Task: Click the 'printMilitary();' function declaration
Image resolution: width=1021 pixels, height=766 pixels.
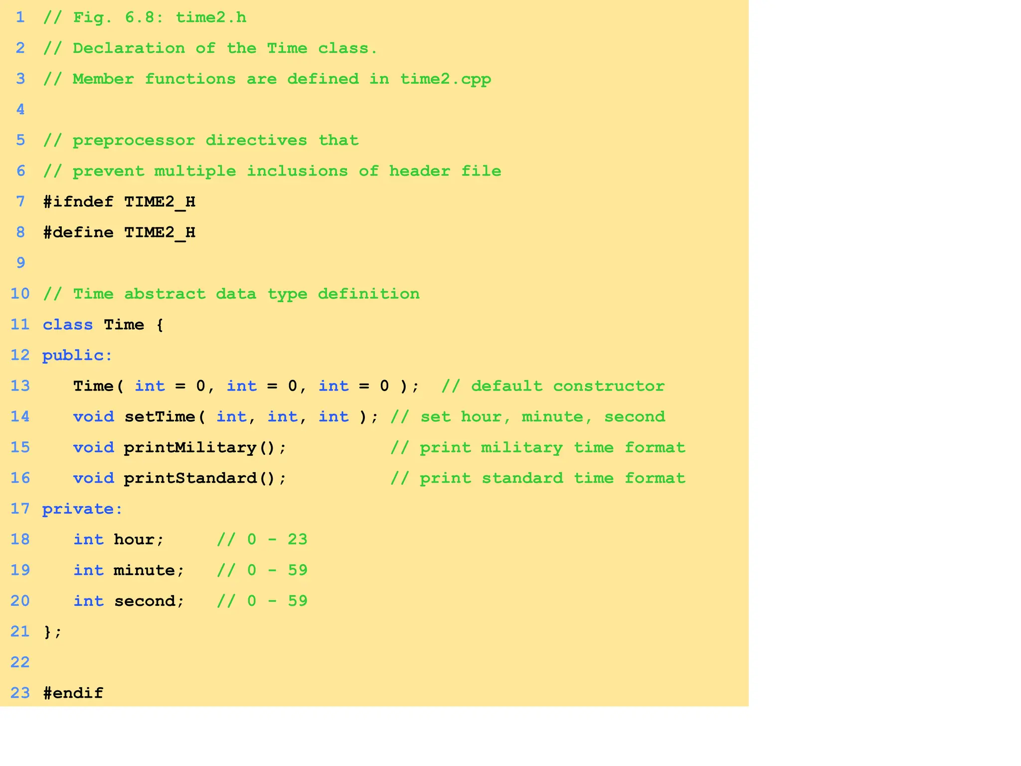Action: pyautogui.click(x=205, y=448)
